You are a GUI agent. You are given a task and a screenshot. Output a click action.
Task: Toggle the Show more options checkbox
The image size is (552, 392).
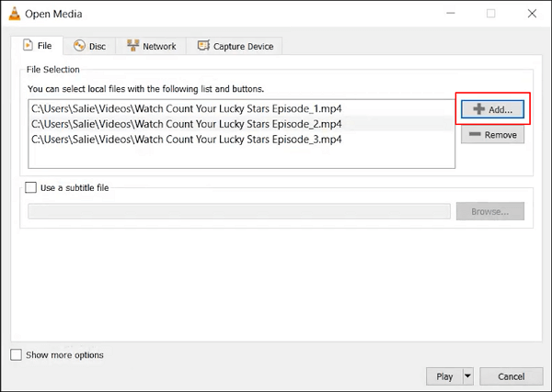(x=16, y=355)
